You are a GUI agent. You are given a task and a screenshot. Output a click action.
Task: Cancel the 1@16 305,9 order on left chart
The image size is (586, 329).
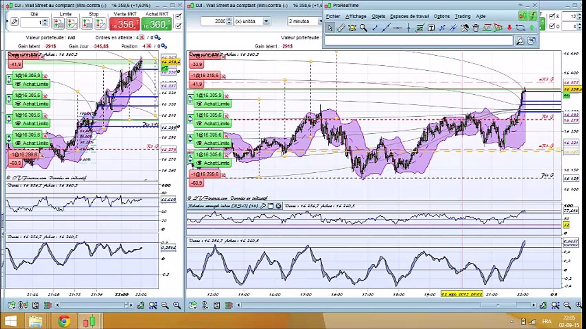pyautogui.click(x=45, y=76)
